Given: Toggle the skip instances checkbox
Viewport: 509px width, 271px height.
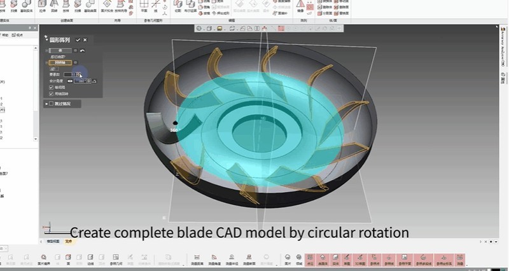Looking at the screenshot, I should coord(51,104).
